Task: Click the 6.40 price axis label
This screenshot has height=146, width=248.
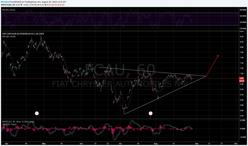Action: click(242, 89)
